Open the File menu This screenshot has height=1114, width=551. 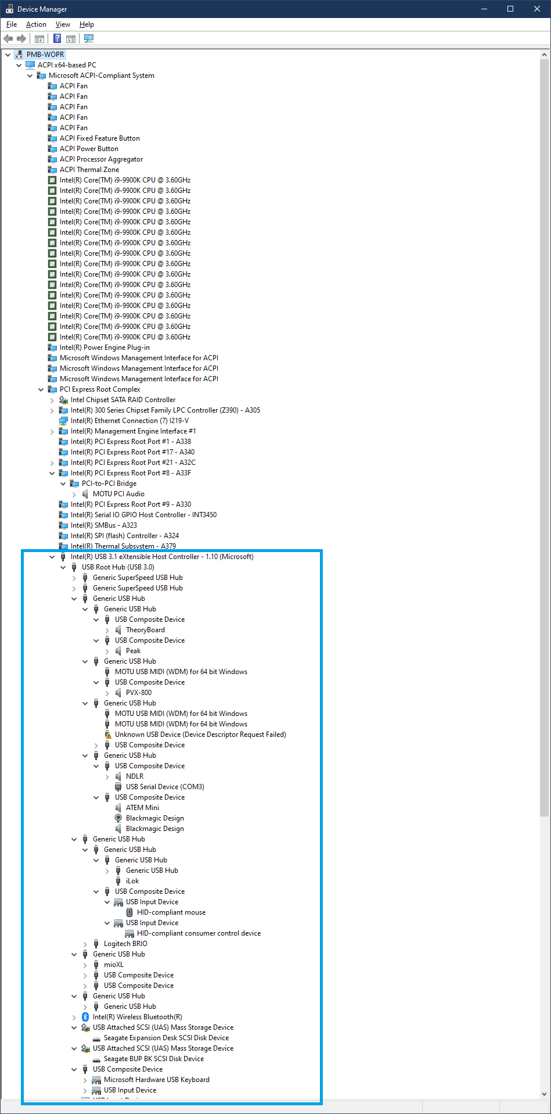point(12,24)
